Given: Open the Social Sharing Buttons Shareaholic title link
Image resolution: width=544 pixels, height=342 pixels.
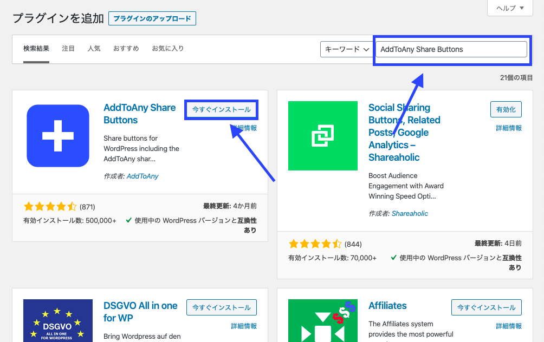Looking at the screenshot, I should pos(404,133).
